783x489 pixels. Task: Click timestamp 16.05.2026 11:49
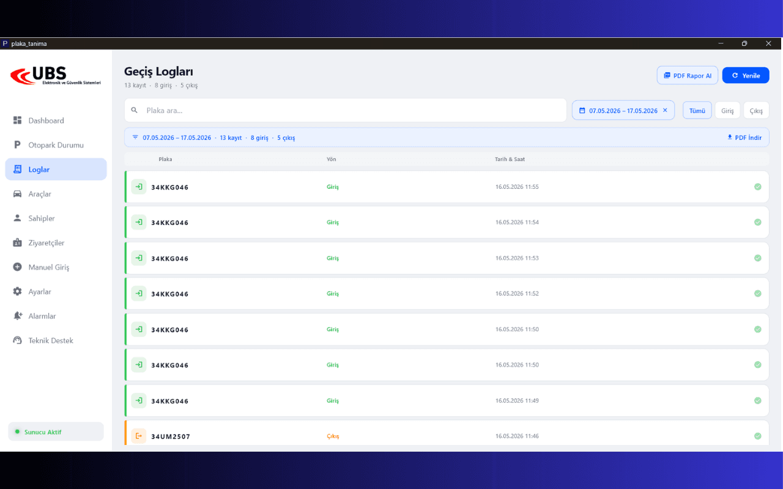tap(517, 400)
